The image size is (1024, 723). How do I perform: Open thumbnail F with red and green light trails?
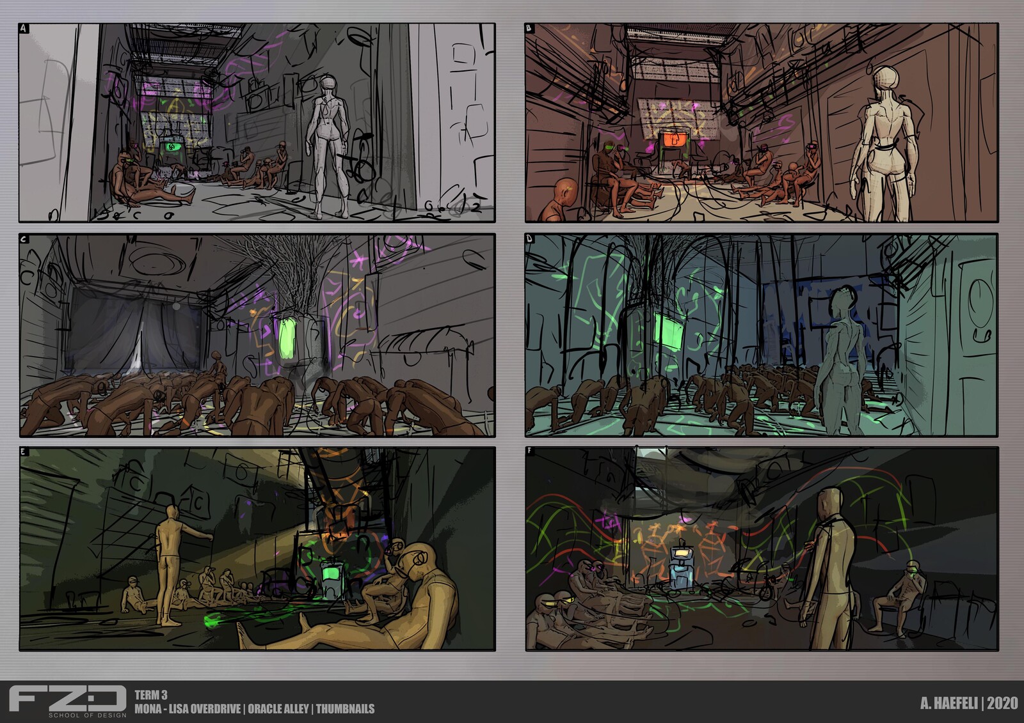(x=761, y=548)
